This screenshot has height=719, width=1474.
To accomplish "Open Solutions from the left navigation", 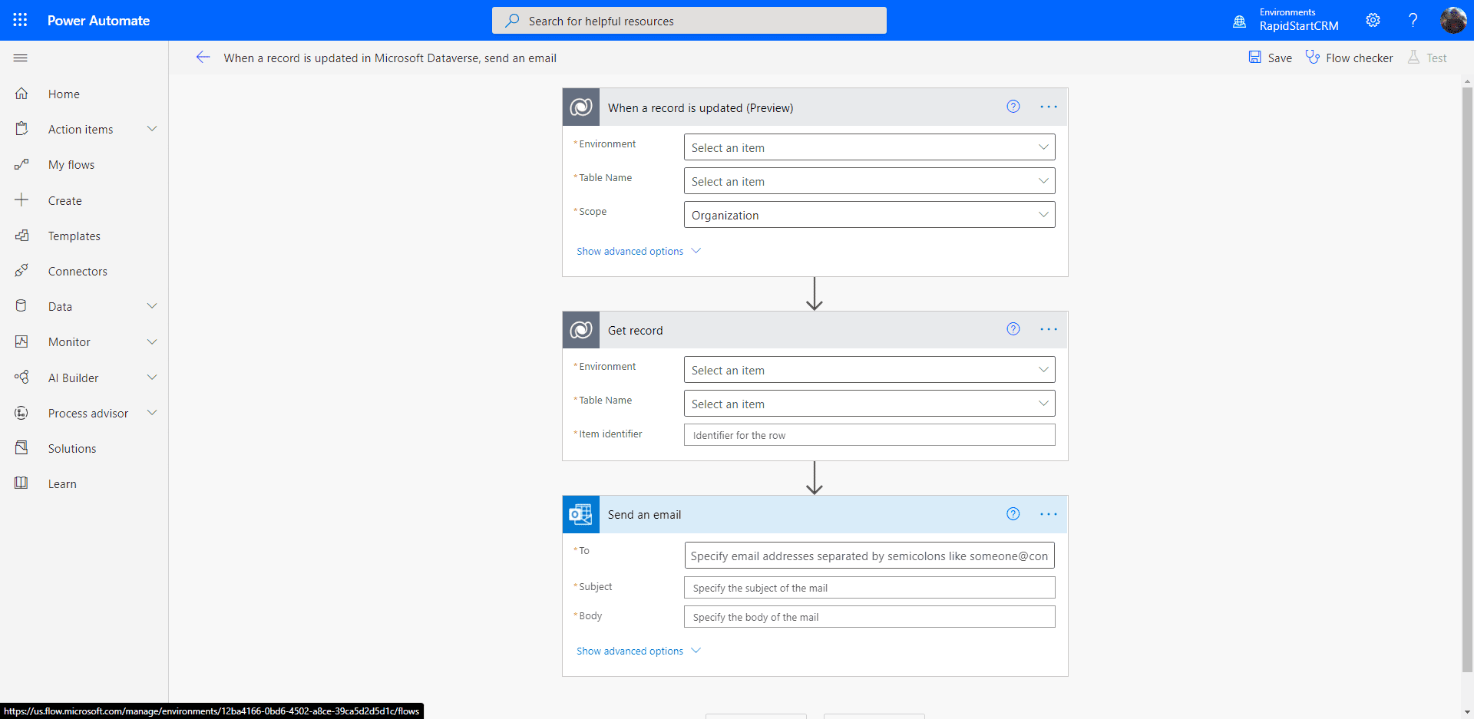I will 72,448.
